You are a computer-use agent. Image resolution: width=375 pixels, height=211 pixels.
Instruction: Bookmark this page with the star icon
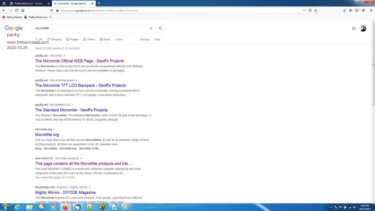(x=316, y=10)
